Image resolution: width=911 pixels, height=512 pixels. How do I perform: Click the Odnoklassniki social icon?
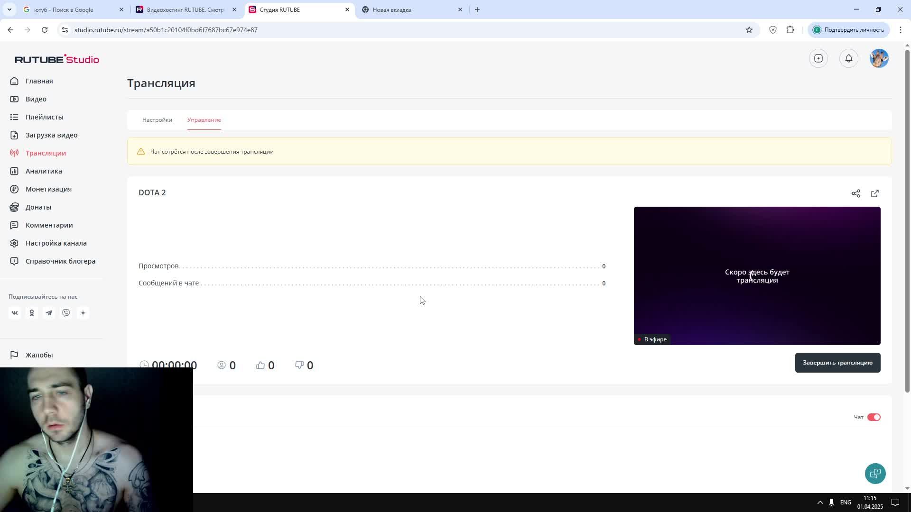click(32, 313)
